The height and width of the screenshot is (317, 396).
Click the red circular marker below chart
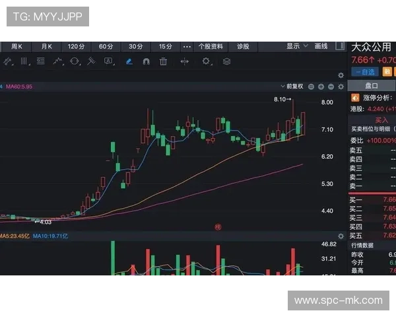(x=218, y=227)
